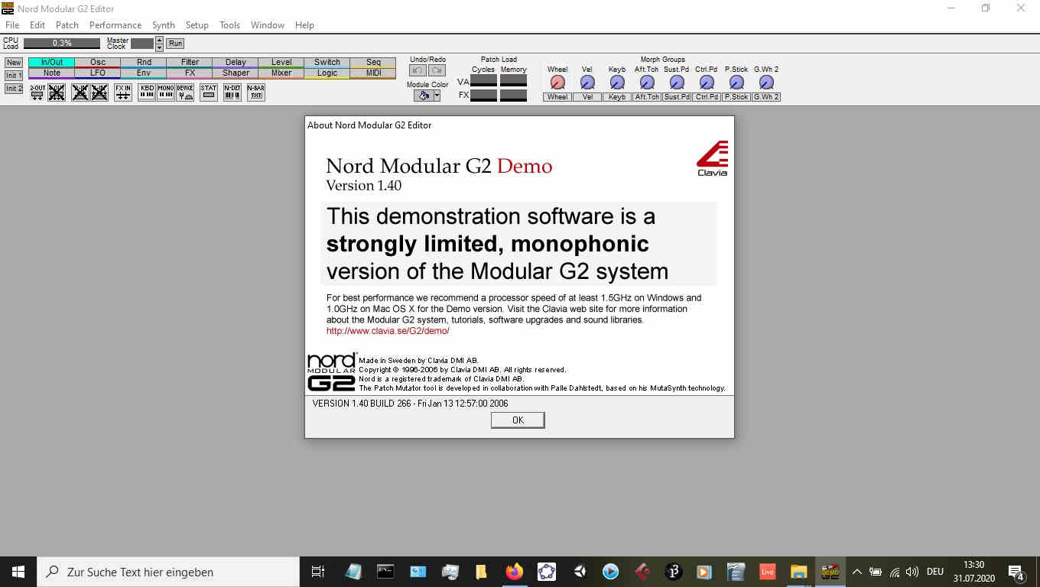Open the Performance menu
This screenshot has width=1040, height=587.
[x=115, y=25]
